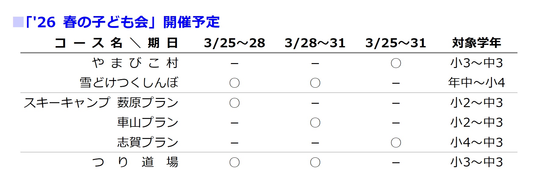Click the 対象学年 column header
Image resolution: width=533 pixels, height=182 pixels.
[476, 43]
